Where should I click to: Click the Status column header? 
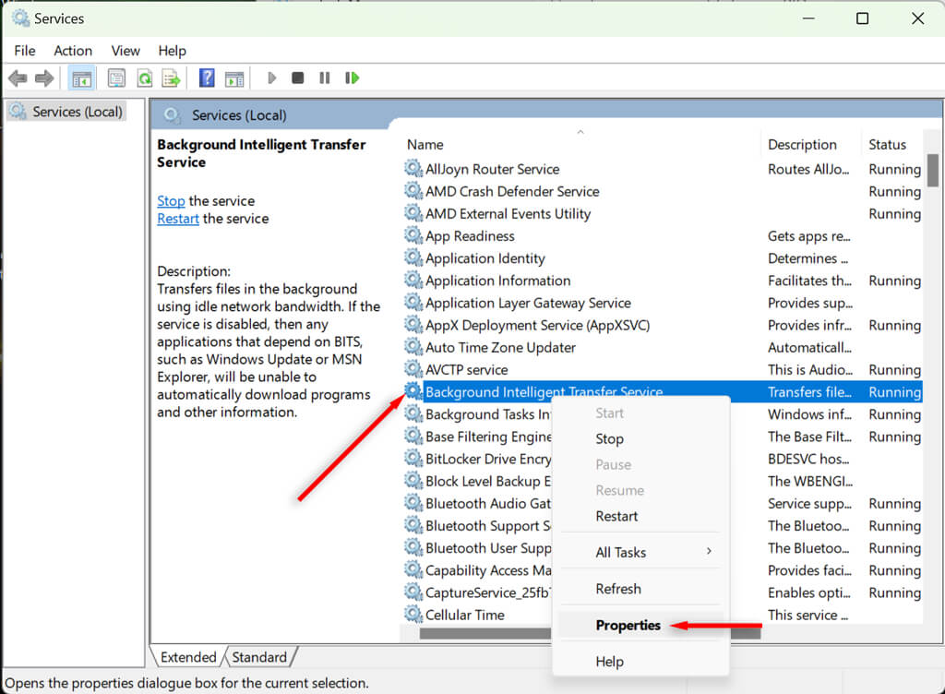click(888, 144)
